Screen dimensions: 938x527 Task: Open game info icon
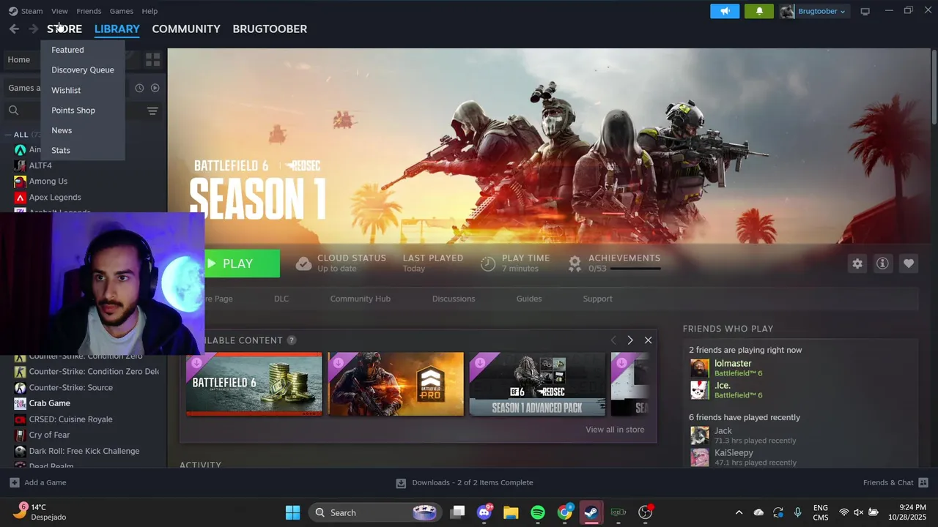882,263
